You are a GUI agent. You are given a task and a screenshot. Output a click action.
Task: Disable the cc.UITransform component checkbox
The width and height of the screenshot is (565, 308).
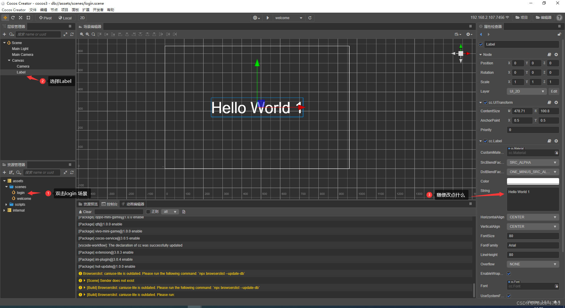tap(485, 103)
